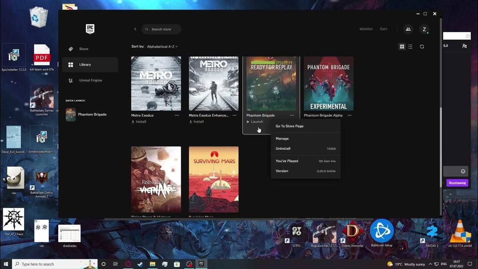This screenshot has height=269, width=478.
Task: Select the dsadsadas desktop file
Action: [69, 235]
